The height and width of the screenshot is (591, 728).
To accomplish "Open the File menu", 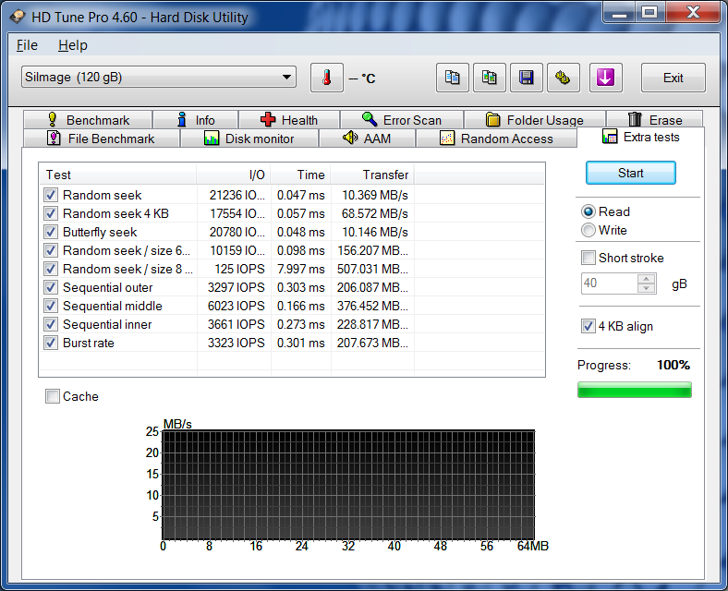I will (x=27, y=45).
